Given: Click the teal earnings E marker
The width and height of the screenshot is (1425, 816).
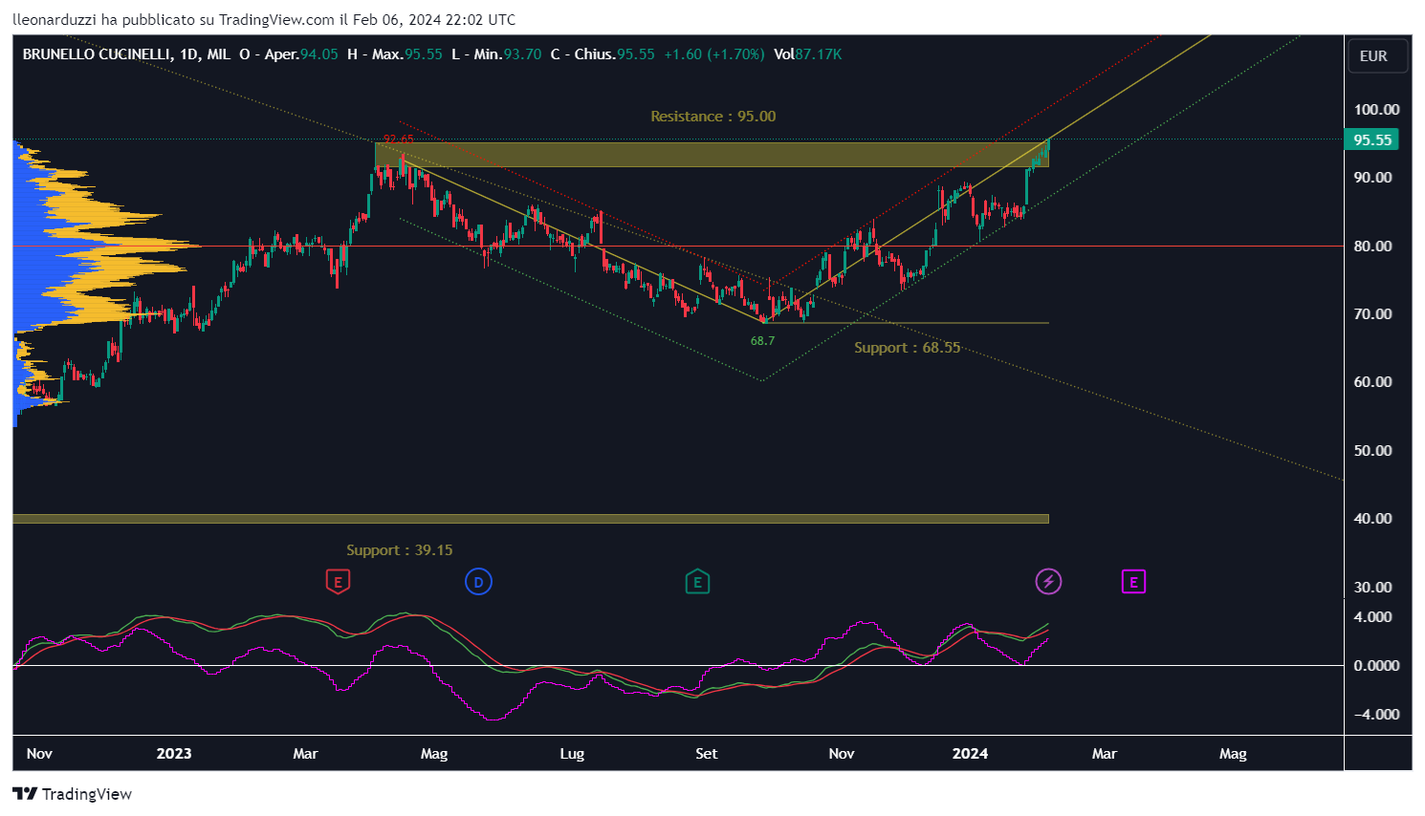Looking at the screenshot, I should click(697, 581).
